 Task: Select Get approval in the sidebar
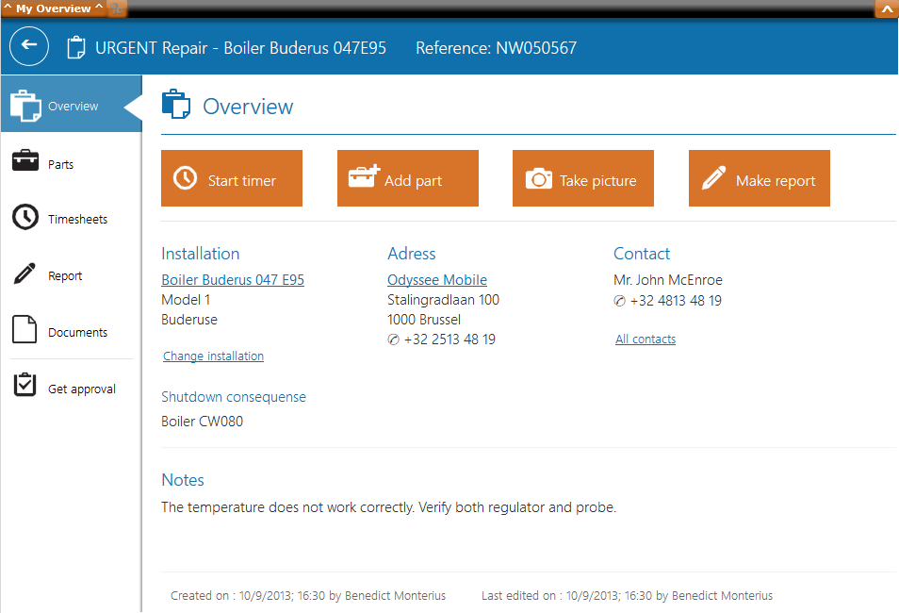[x=82, y=389]
